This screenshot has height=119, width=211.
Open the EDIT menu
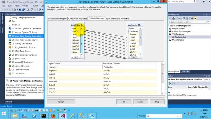tap(10, 6)
